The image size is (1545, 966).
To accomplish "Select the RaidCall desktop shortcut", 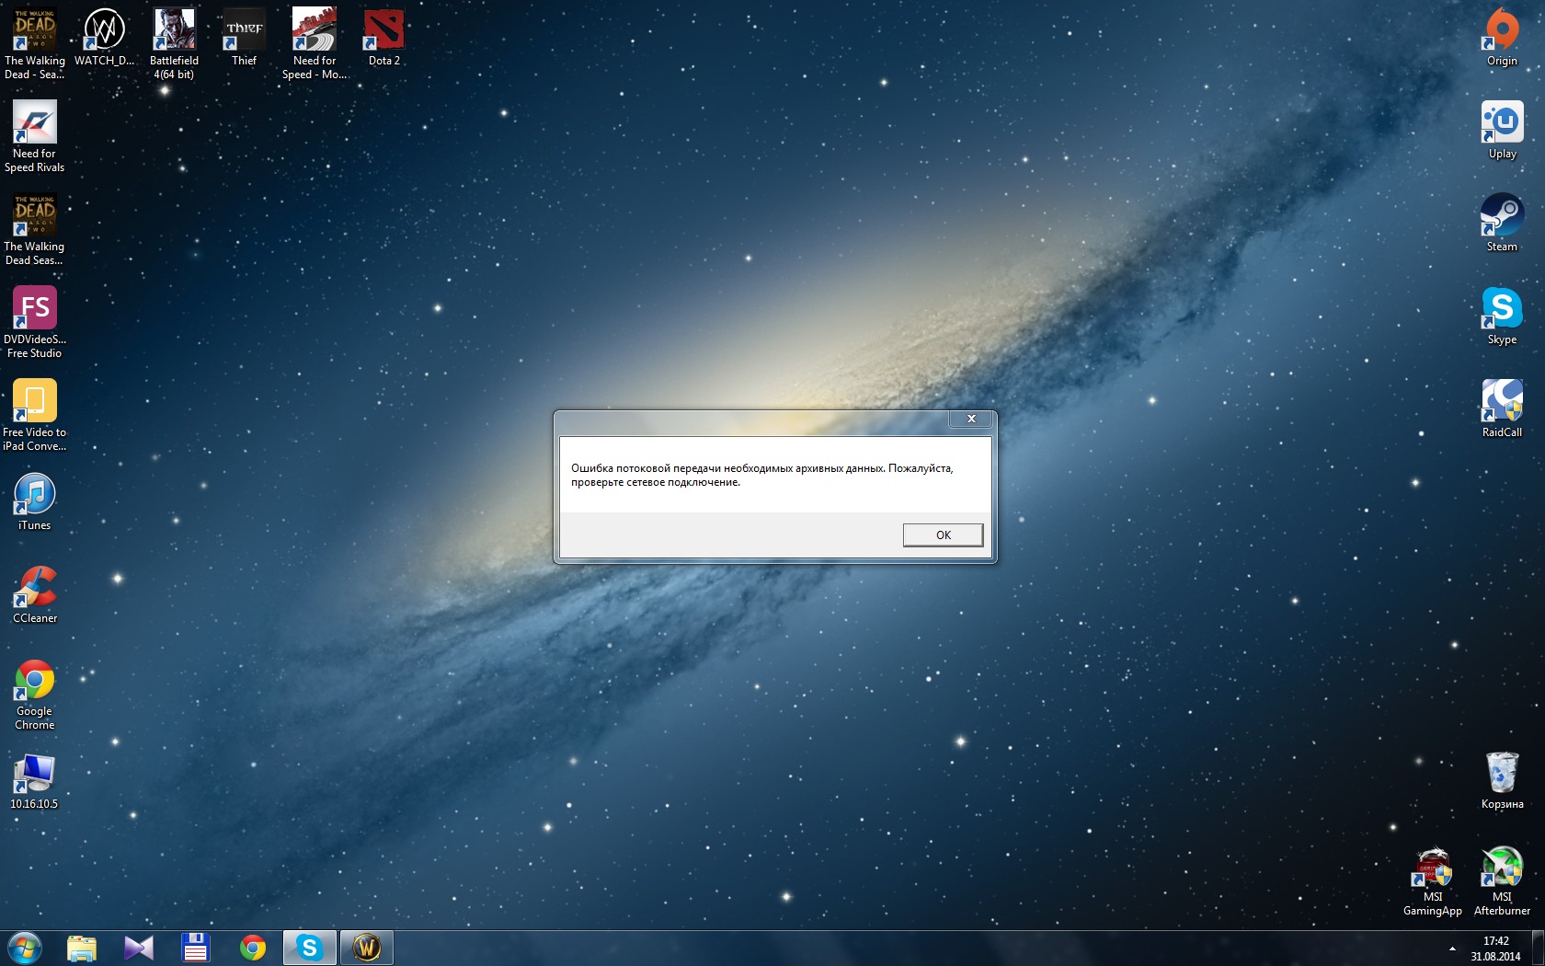I will 1502,408.
